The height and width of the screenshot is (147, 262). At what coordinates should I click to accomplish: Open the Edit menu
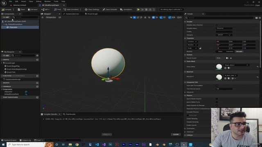click(x=16, y=1)
